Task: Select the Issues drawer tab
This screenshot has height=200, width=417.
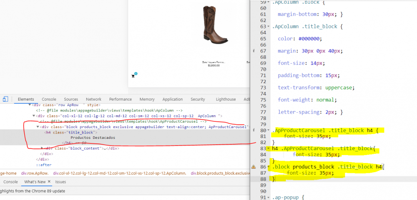Action: tap(60, 182)
